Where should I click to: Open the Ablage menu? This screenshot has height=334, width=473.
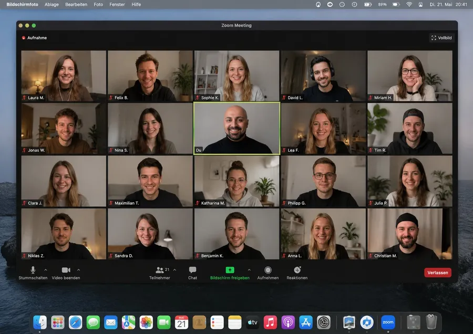click(52, 5)
